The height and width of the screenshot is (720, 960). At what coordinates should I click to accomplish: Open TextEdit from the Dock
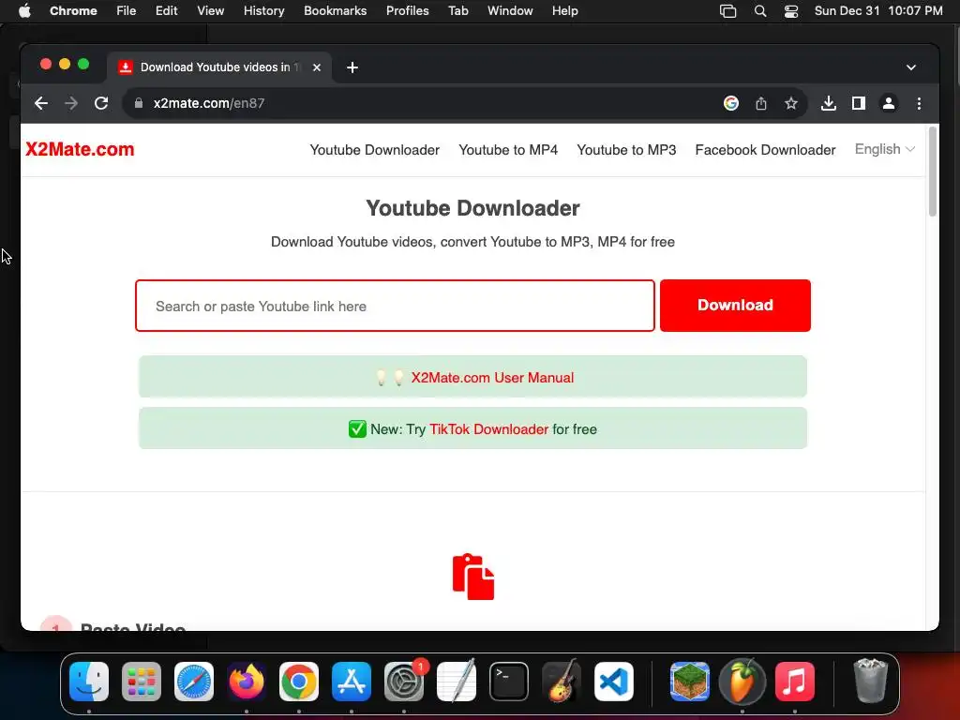coord(457,682)
